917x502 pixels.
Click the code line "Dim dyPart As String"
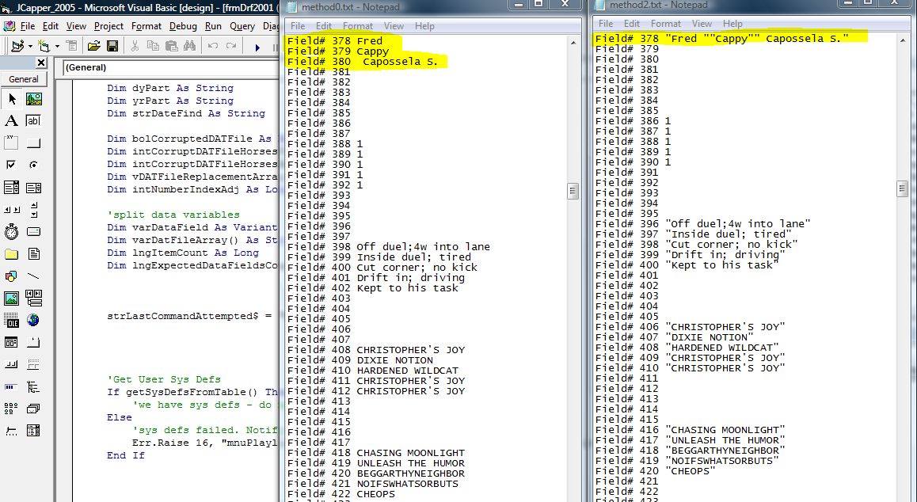170,88
